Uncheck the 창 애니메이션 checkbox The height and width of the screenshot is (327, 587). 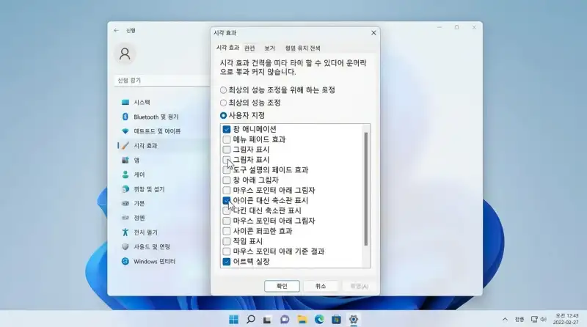point(227,129)
